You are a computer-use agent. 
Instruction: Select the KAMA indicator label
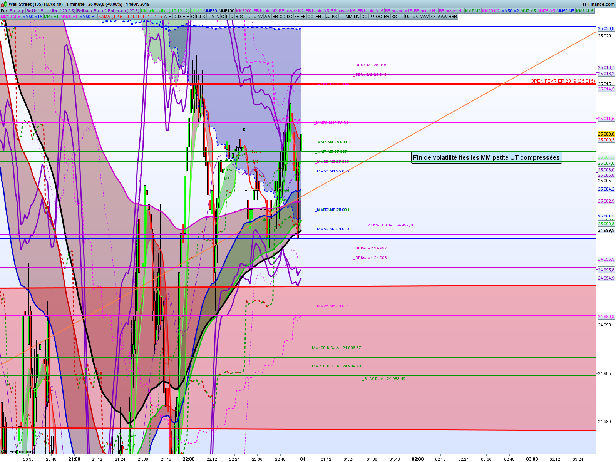[130, 17]
